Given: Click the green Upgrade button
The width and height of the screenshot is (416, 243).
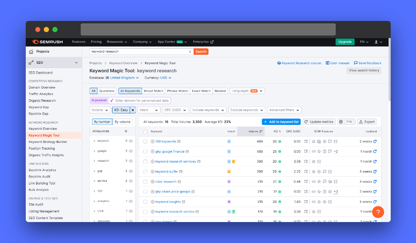Looking at the screenshot, I should [x=345, y=42].
